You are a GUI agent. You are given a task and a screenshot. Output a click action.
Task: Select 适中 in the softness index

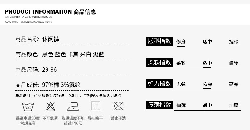coord(207,63)
